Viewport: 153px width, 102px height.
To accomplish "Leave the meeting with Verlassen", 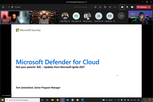I will point(142,7).
